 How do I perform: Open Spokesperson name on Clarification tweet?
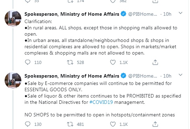(x=72, y=14)
